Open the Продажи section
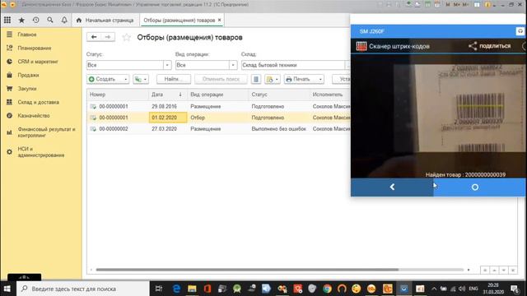The image size is (527, 296). click(28, 75)
